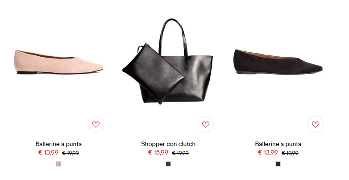
Task: Open the pink shoe's Ballerine a punta title link
Action: [58, 144]
